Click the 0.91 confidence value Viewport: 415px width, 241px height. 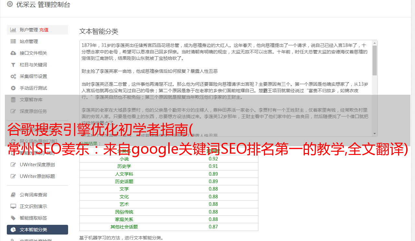click(213, 166)
